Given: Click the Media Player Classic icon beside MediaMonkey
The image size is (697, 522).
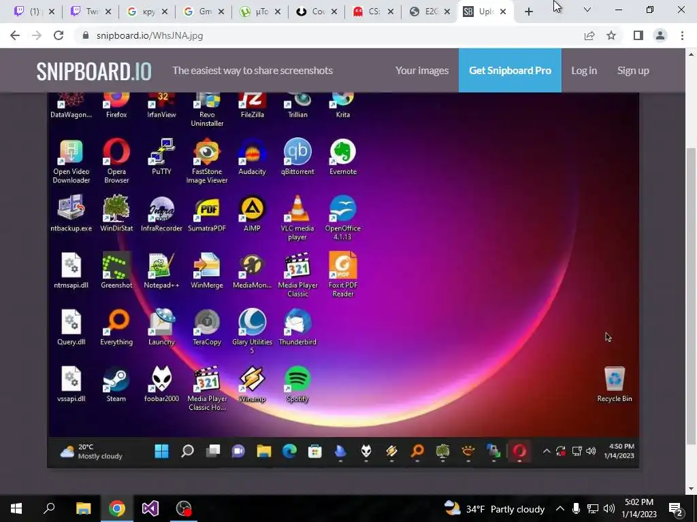Looking at the screenshot, I should pos(297,275).
